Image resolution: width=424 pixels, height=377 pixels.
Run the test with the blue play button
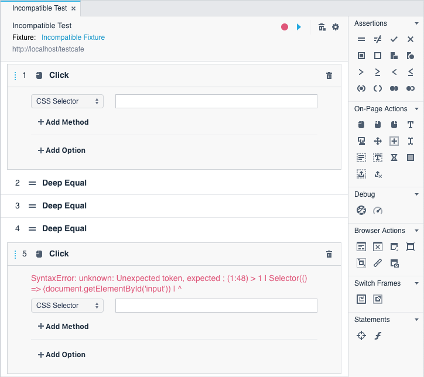pyautogui.click(x=299, y=27)
